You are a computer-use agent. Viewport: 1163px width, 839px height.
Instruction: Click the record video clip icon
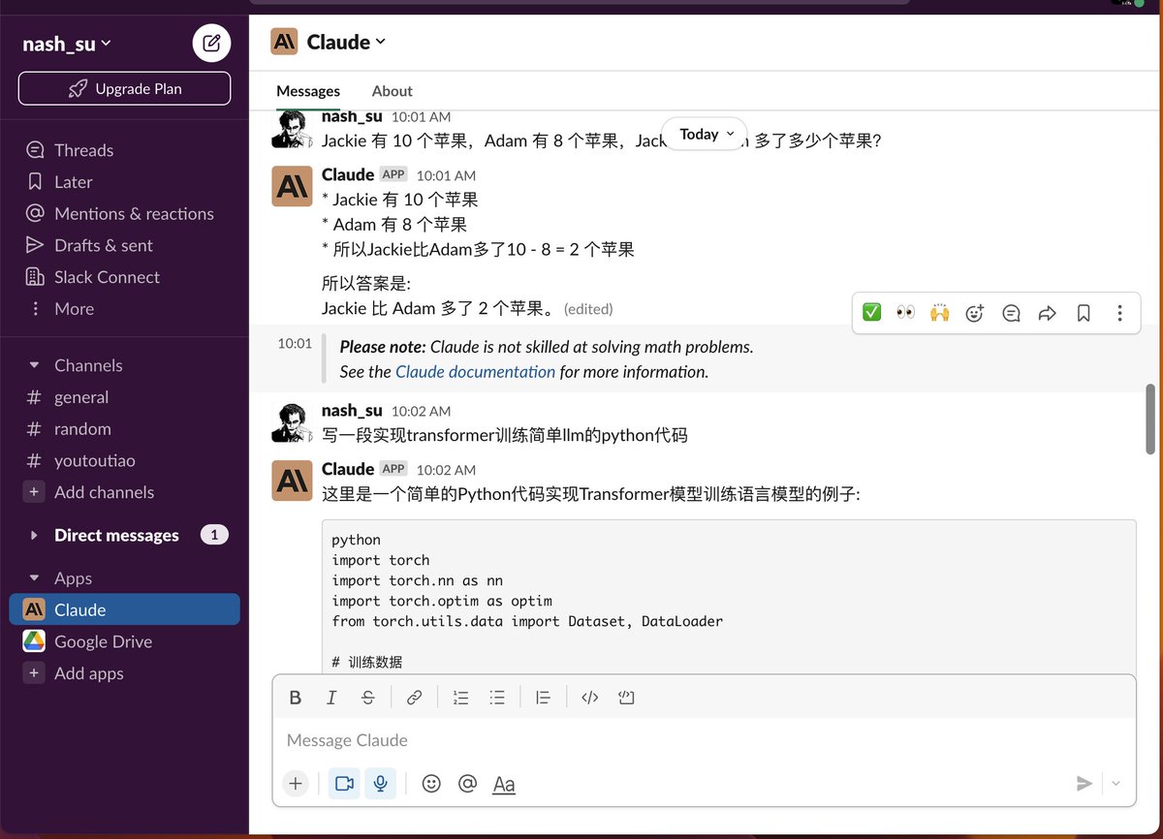pyautogui.click(x=344, y=784)
